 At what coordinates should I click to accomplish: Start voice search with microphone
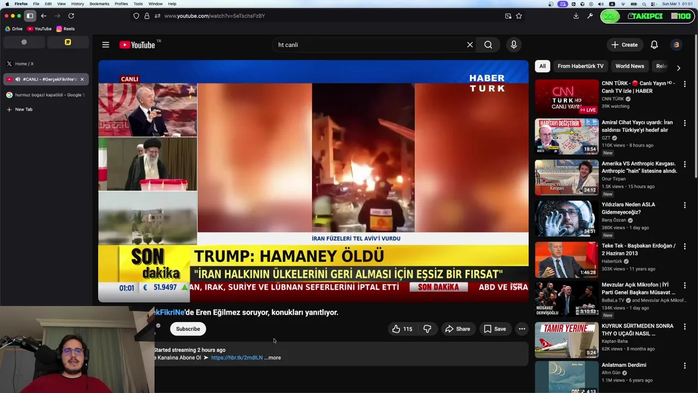[514, 45]
